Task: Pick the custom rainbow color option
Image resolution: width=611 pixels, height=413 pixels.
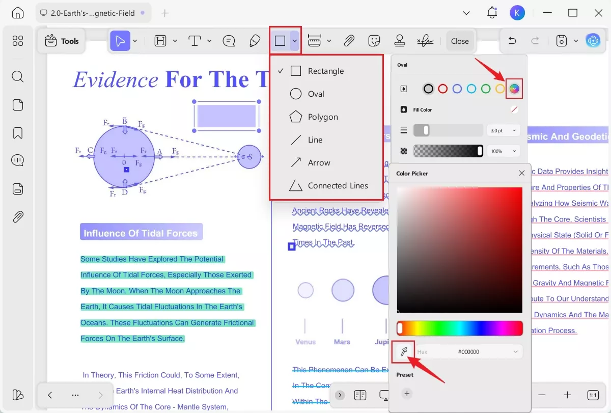Action: coord(514,89)
